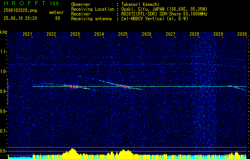Screen dimensions: 250x159
Task: Click the 2023 time marker
Action: tap(75, 34)
